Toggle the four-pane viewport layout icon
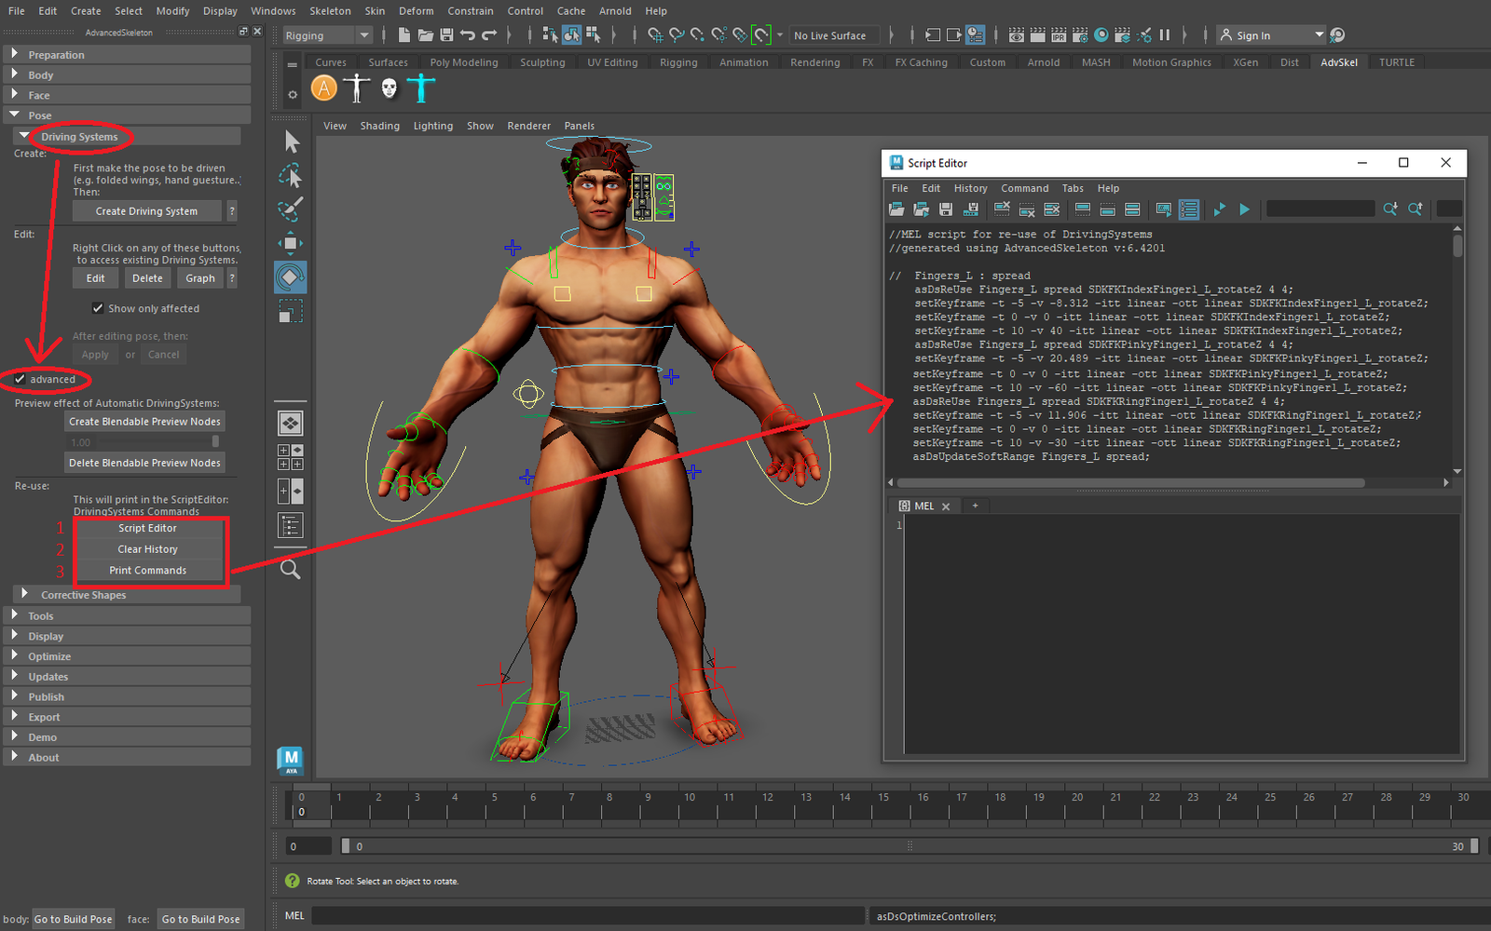Image resolution: width=1491 pixels, height=931 pixels. coord(291,456)
